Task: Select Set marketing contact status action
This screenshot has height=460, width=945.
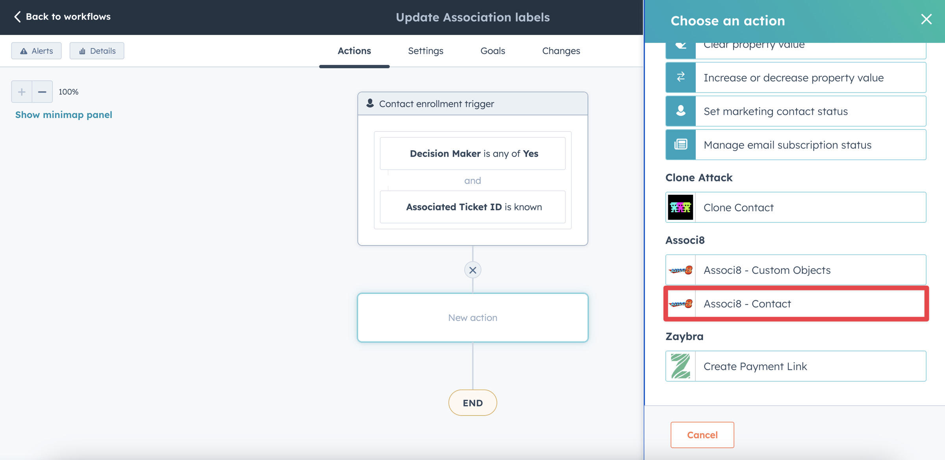Action: (x=795, y=111)
